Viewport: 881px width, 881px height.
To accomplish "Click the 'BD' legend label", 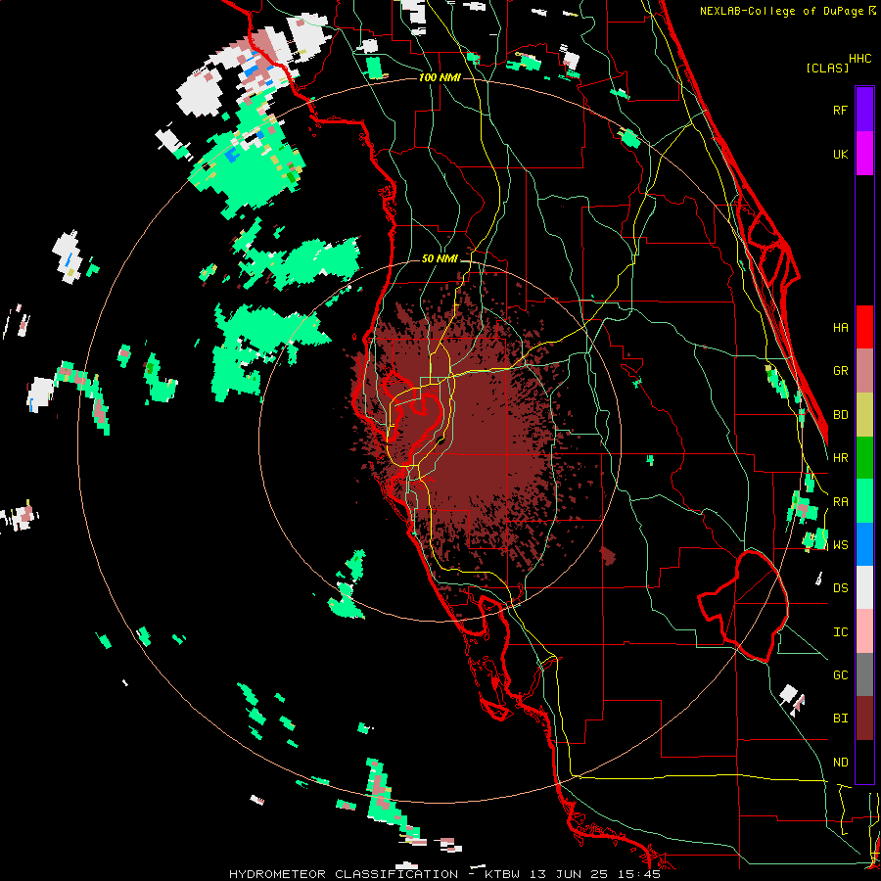I will click(x=840, y=415).
